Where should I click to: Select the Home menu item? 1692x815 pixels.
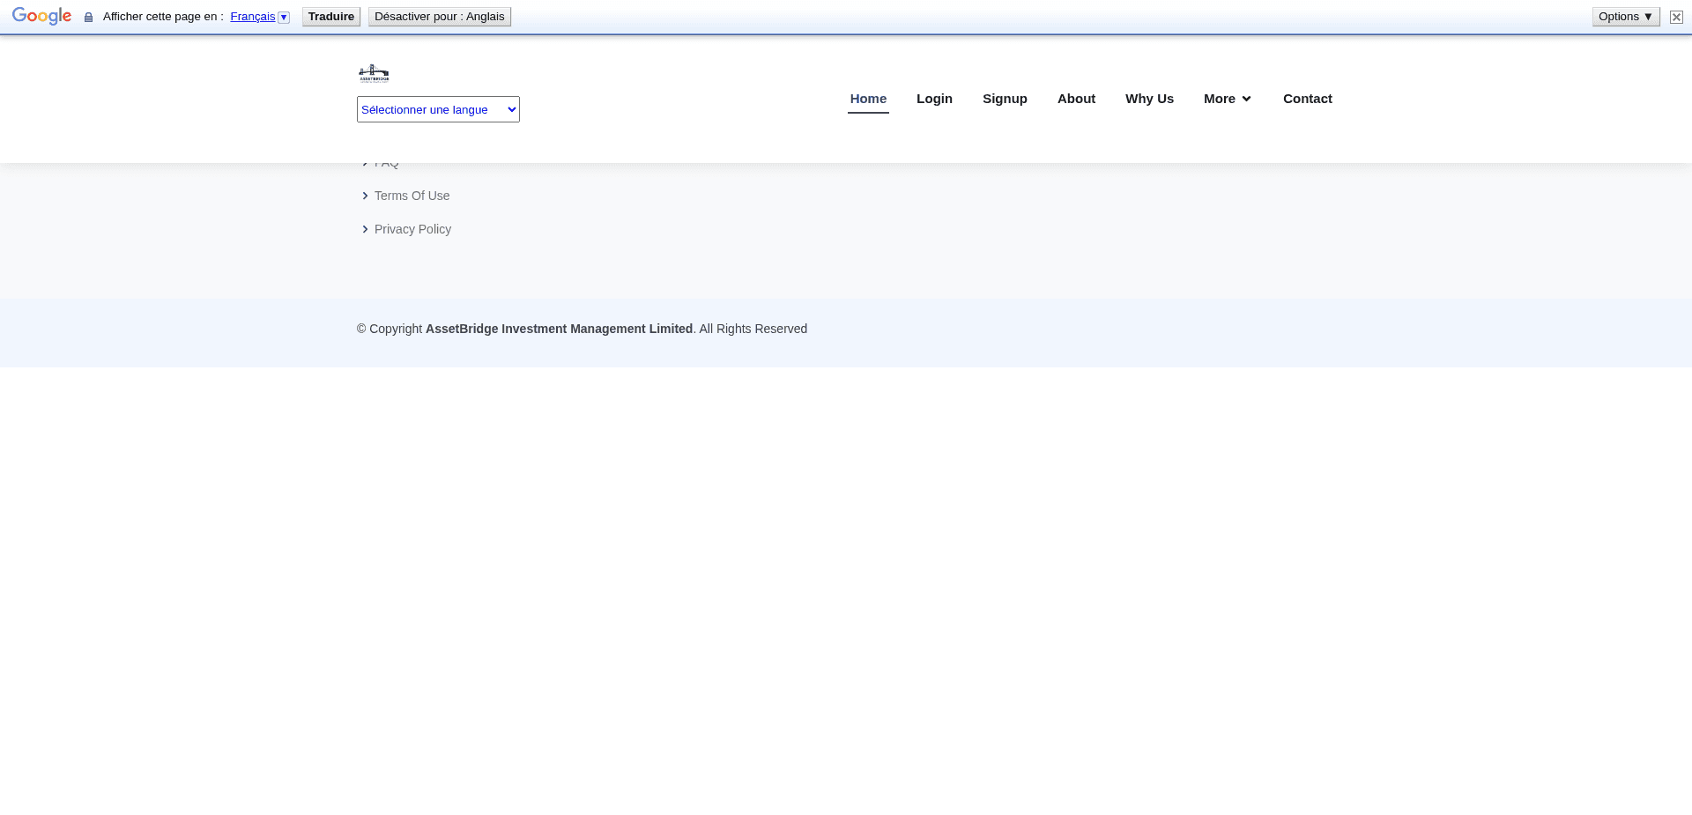[868, 98]
